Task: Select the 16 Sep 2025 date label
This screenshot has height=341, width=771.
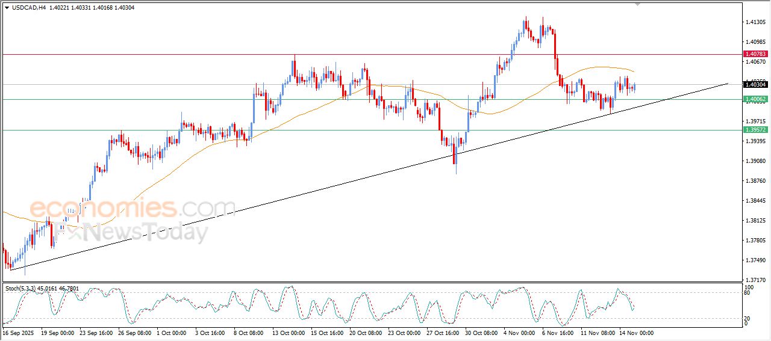Action: 19,333
